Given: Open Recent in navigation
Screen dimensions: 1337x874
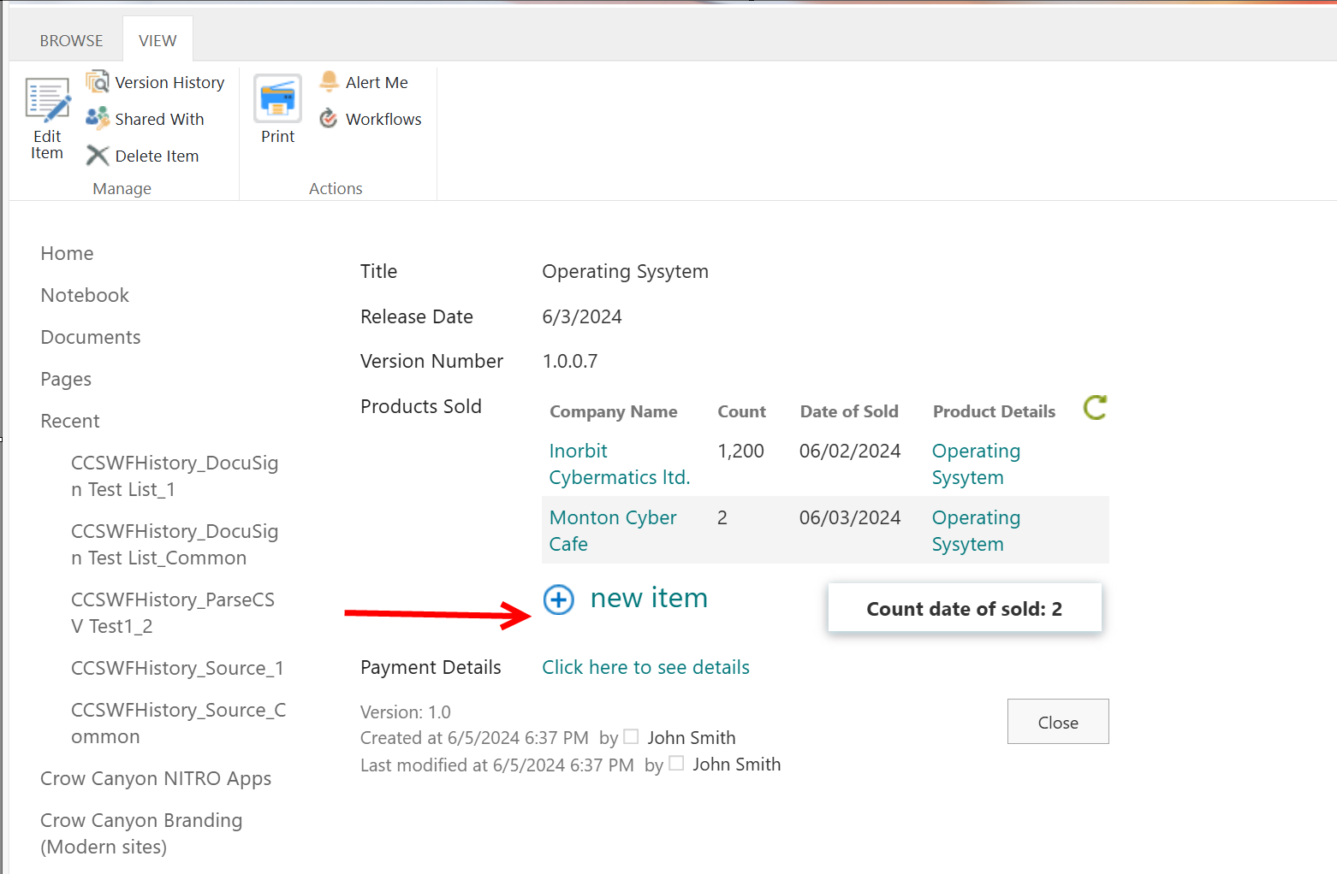Looking at the screenshot, I should [69, 421].
